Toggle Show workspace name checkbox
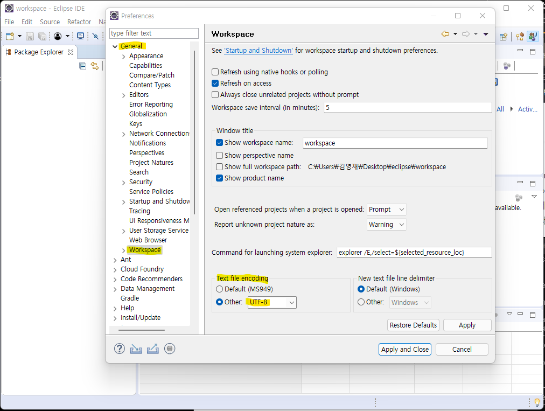This screenshot has height=411, width=545. click(219, 143)
